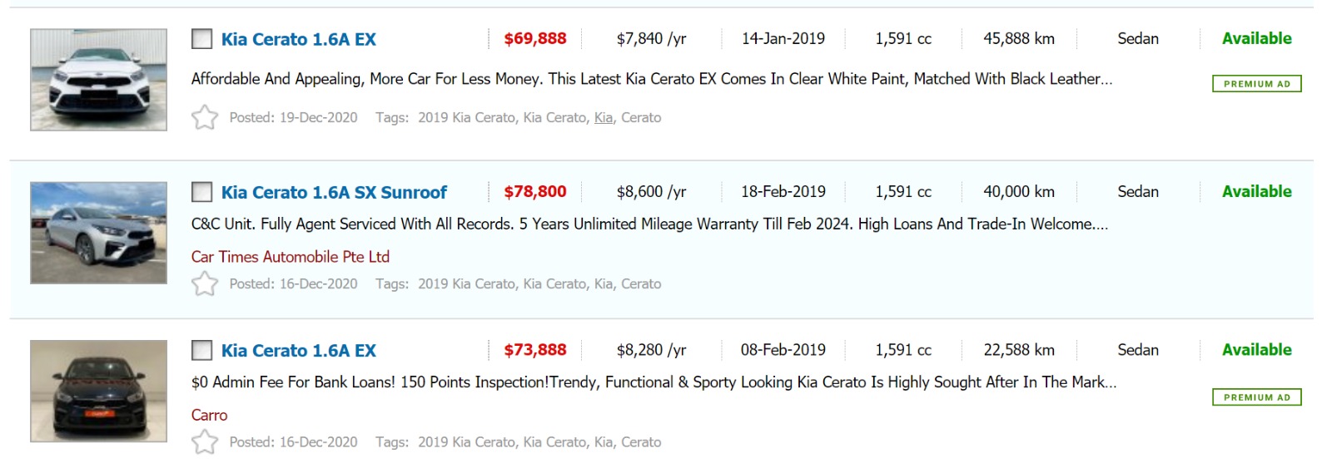View the white Kia Cerato photo thumbnail
Image resolution: width=1332 pixels, height=463 pixels.
[x=98, y=80]
